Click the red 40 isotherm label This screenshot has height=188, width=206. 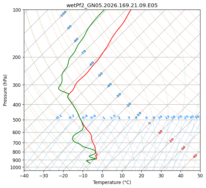click(x=195, y=156)
